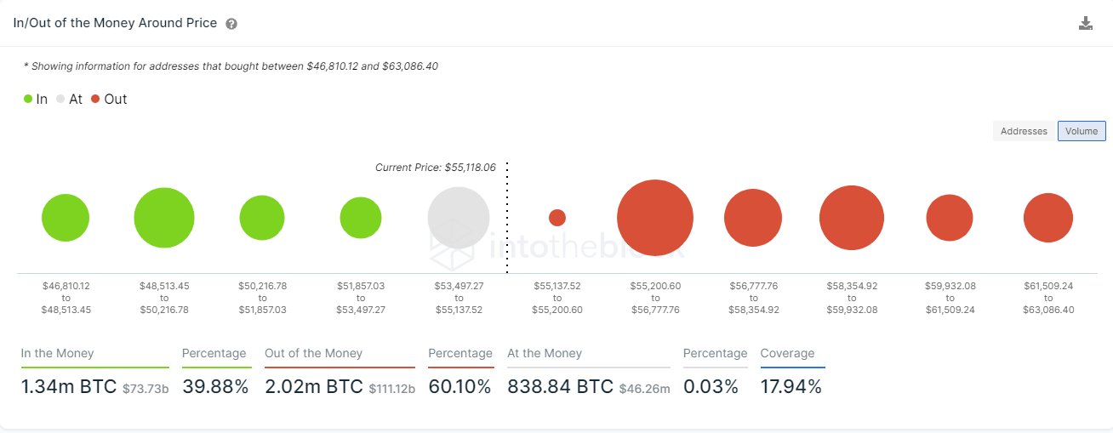
Task: Click the red bubble at $59,932.08 range
Action: [950, 218]
